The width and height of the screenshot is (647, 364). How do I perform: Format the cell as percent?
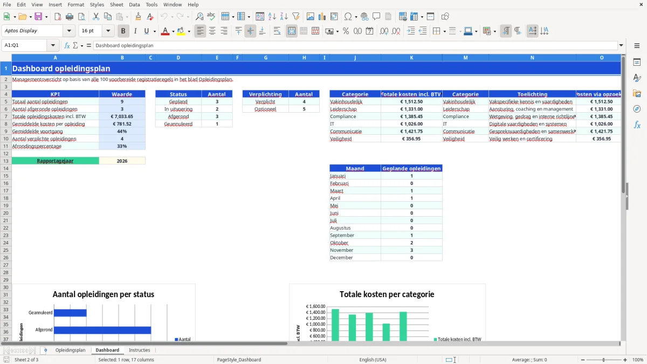pyautogui.click(x=346, y=31)
